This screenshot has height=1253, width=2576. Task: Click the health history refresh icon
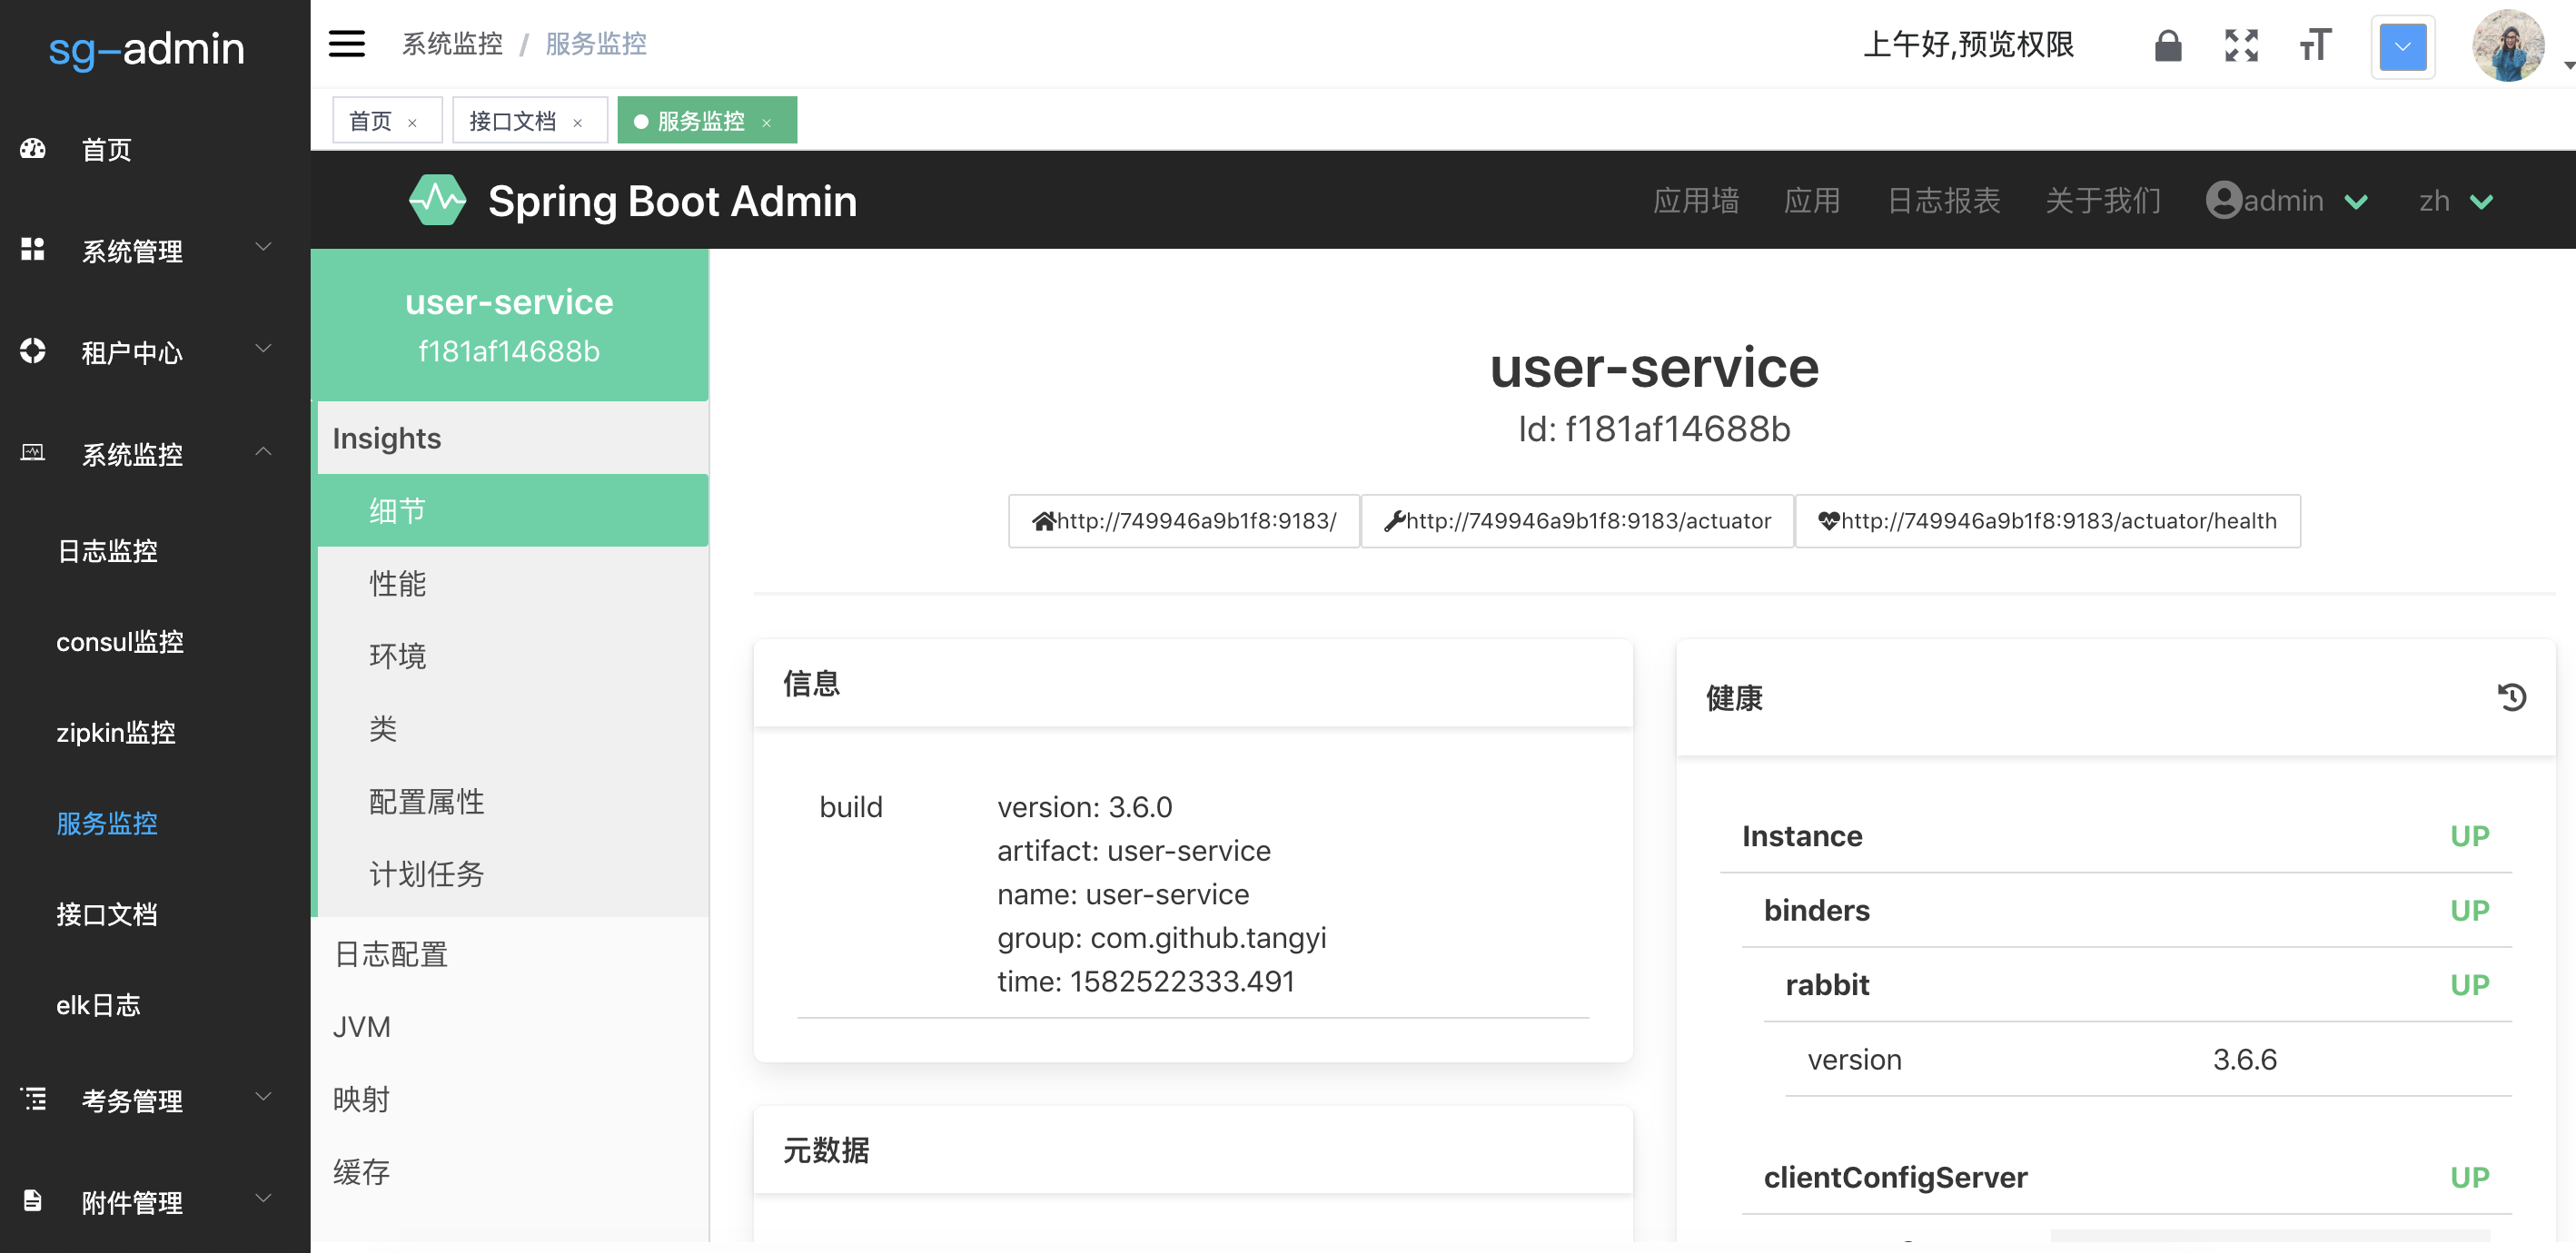(x=2511, y=697)
